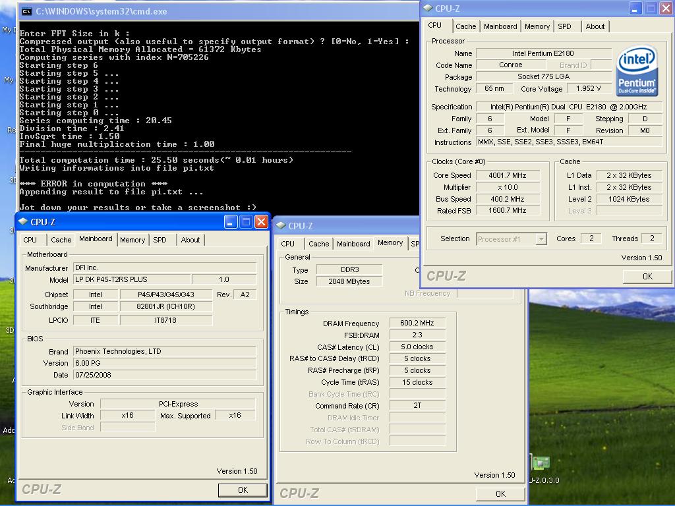Screen dimensions: 675x506
Task: Select the Mainboard tab in the Memory window
Action: click(353, 244)
